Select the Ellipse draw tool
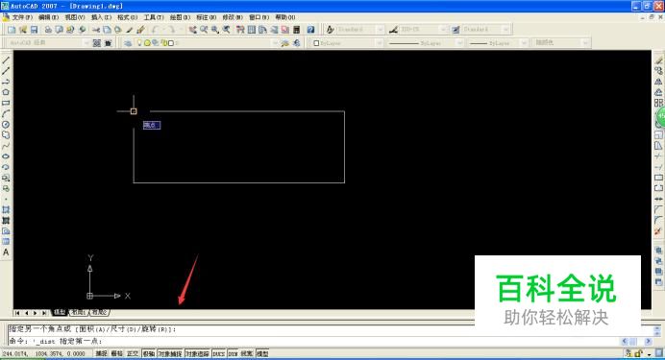 click(x=6, y=156)
